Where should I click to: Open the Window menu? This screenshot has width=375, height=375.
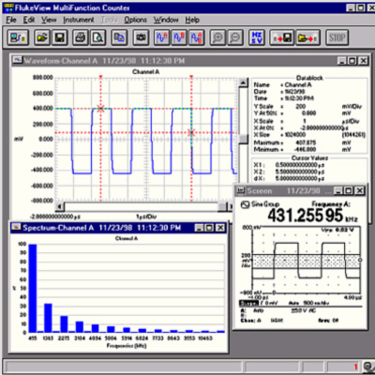[166, 20]
